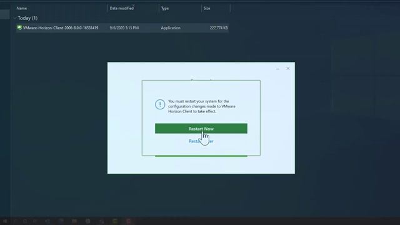Image resolution: width=400 pixels, height=225 pixels.
Task: Click the Application type cell
Action: point(171,27)
